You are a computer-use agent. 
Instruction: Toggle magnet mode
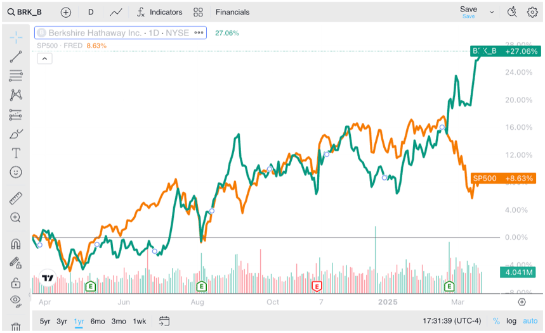coord(16,244)
